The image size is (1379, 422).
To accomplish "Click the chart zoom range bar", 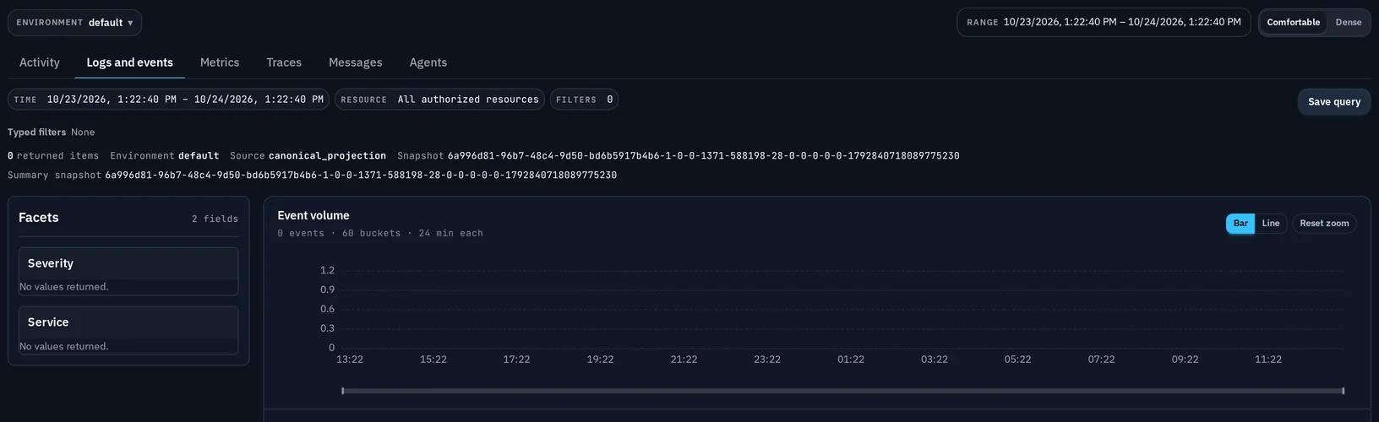I will pos(842,391).
